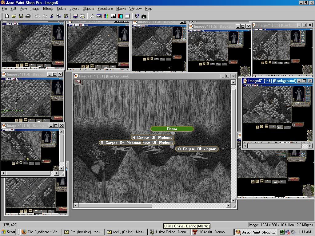This screenshot has width=315, height=236.
Task: Activate the Image3 window title bar
Action: click(32, 74)
